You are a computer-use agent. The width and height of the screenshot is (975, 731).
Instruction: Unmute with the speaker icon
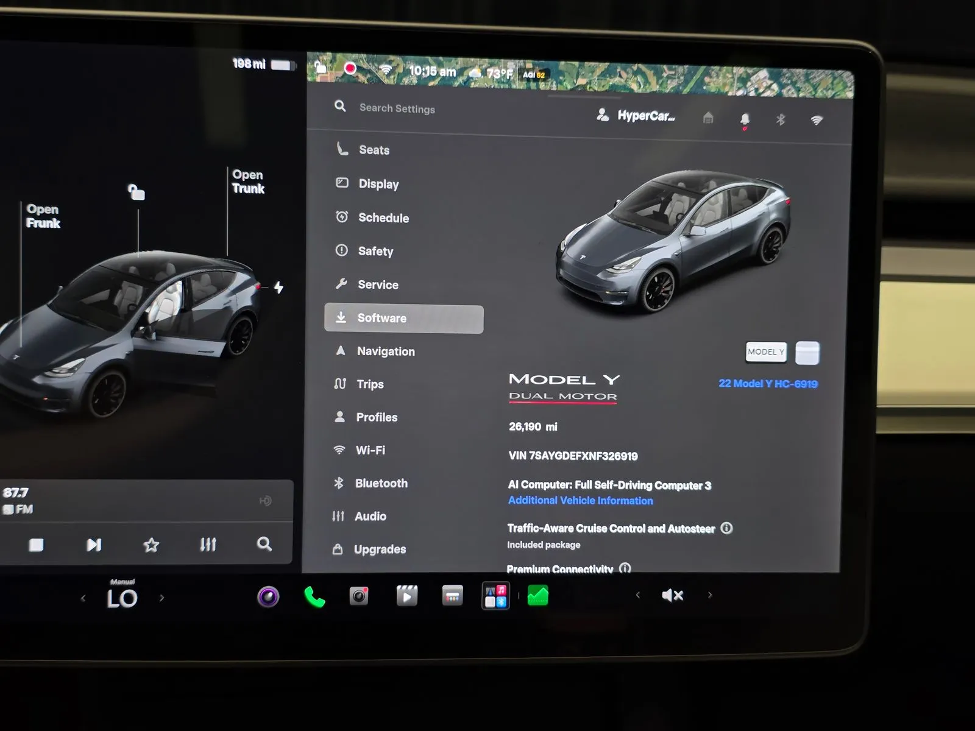tap(672, 595)
